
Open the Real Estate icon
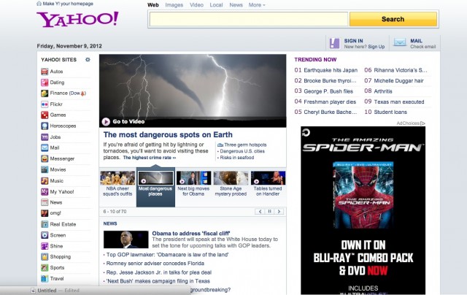tap(45, 224)
